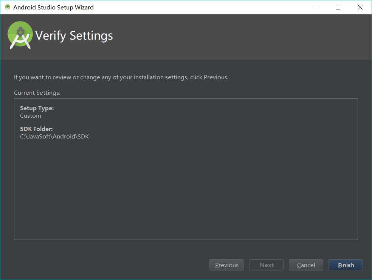Click the title bar Android Studio icon
The image size is (372, 280).
point(8,7)
